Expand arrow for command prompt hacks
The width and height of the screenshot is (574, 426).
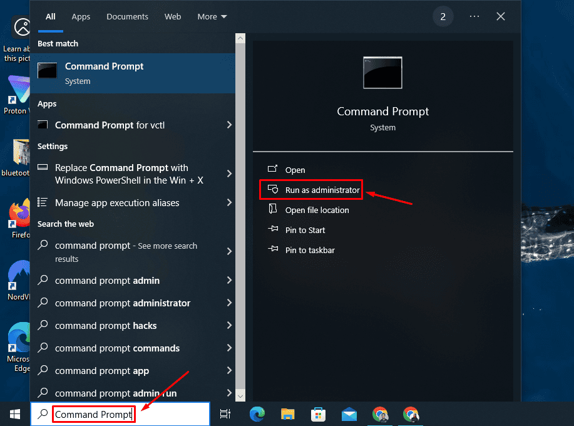click(229, 325)
